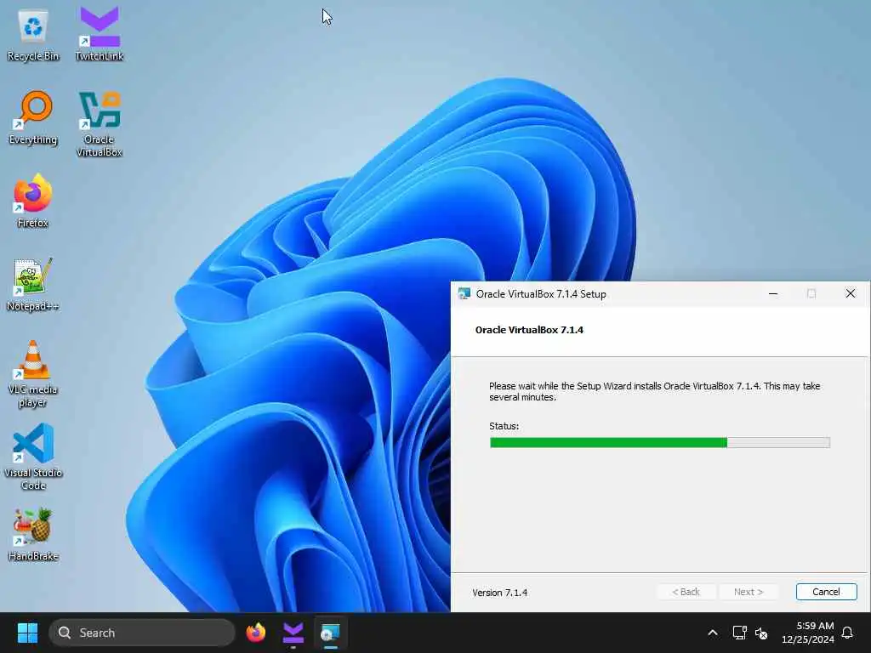871x653 pixels.
Task: Cancel the VirtualBox installation
Action: point(826,592)
